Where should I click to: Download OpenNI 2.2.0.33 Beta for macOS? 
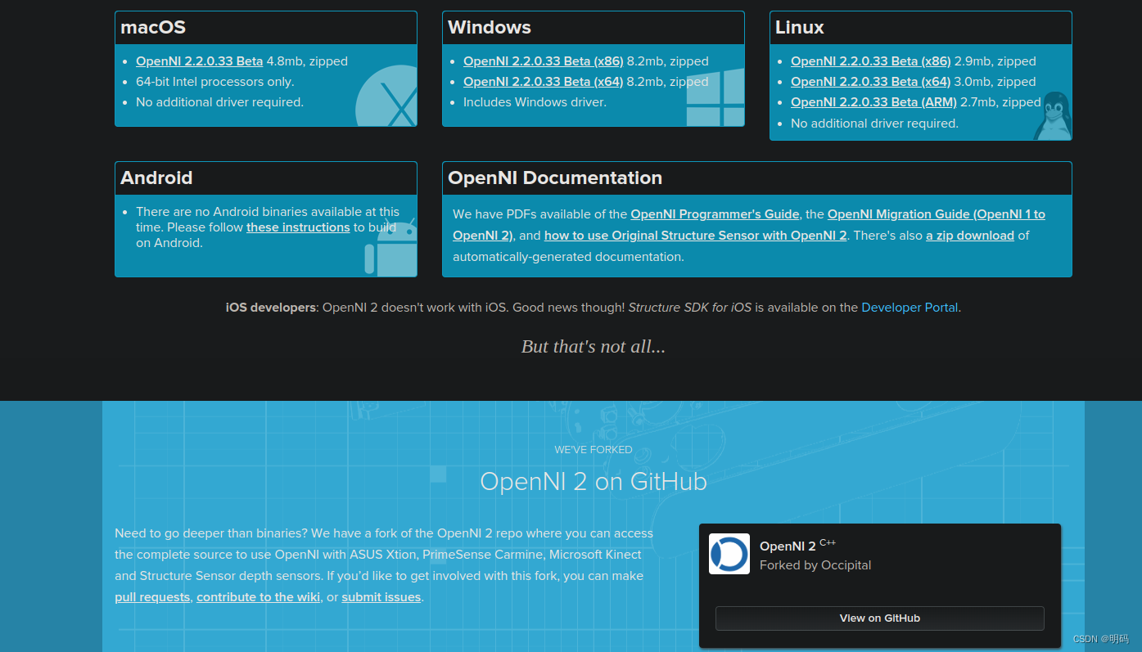(199, 61)
